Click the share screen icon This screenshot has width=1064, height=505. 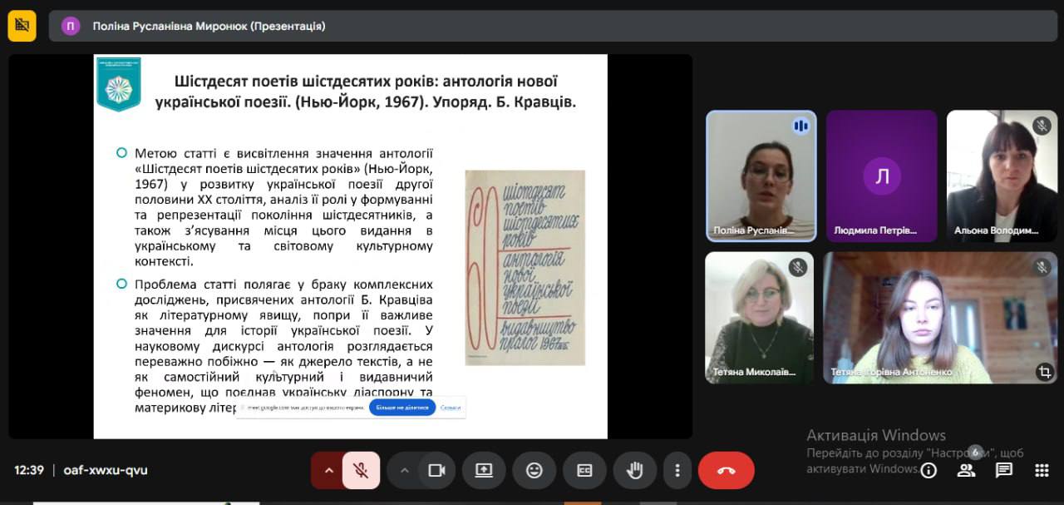pos(484,470)
